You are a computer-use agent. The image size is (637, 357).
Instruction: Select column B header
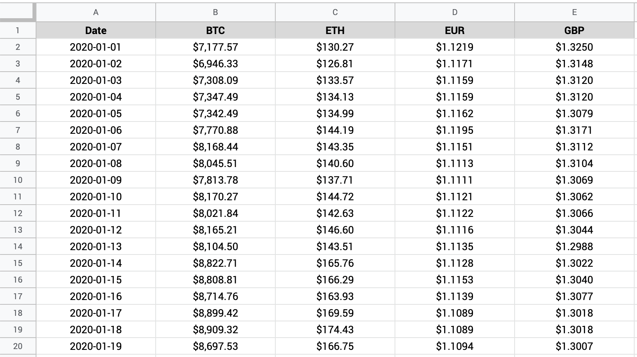[216, 12]
